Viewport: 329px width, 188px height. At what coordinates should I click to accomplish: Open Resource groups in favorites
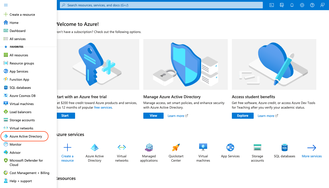coord(22,63)
